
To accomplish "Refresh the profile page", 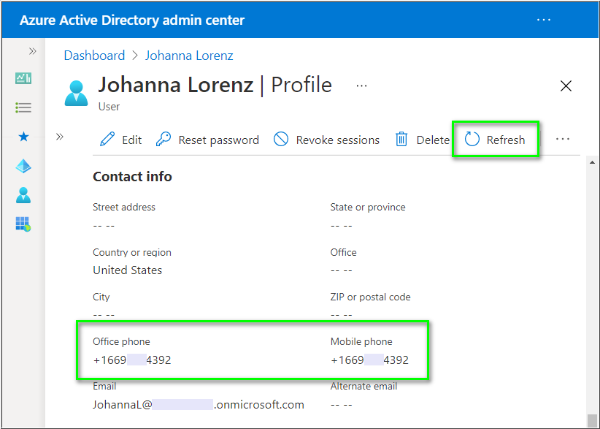I will pyautogui.click(x=496, y=140).
